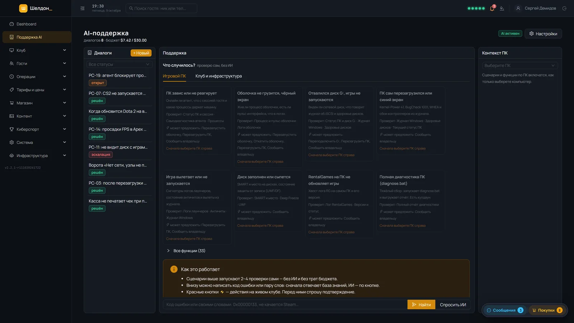Expand the Все функции (33) list
Screen dimensions: 574x323
click(x=186, y=251)
